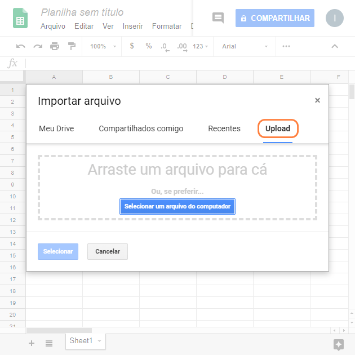Click the vertical scroll down arrow

click(352, 322)
